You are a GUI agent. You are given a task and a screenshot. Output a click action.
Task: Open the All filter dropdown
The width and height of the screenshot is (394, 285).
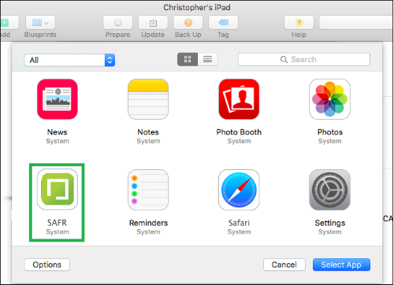pos(69,60)
